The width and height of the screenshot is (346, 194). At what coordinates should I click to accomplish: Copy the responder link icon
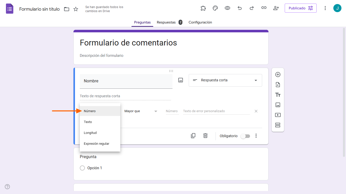(264, 8)
